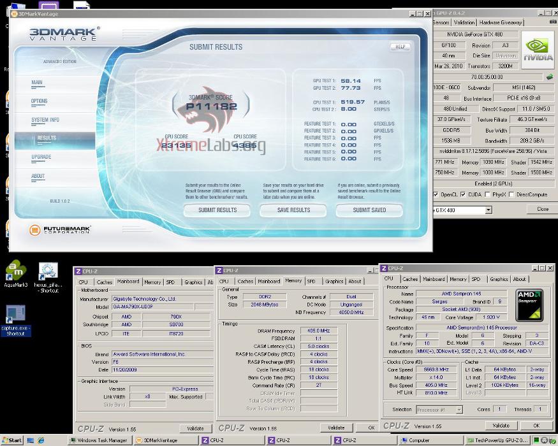The width and height of the screenshot is (558, 446).
Task: Switch to Windows Task Manager in taskbar
Action: [x=99, y=440]
